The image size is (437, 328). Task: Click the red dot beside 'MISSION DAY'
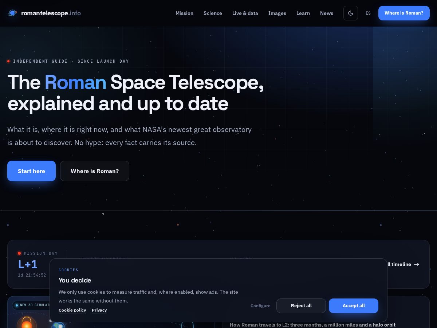(x=19, y=253)
